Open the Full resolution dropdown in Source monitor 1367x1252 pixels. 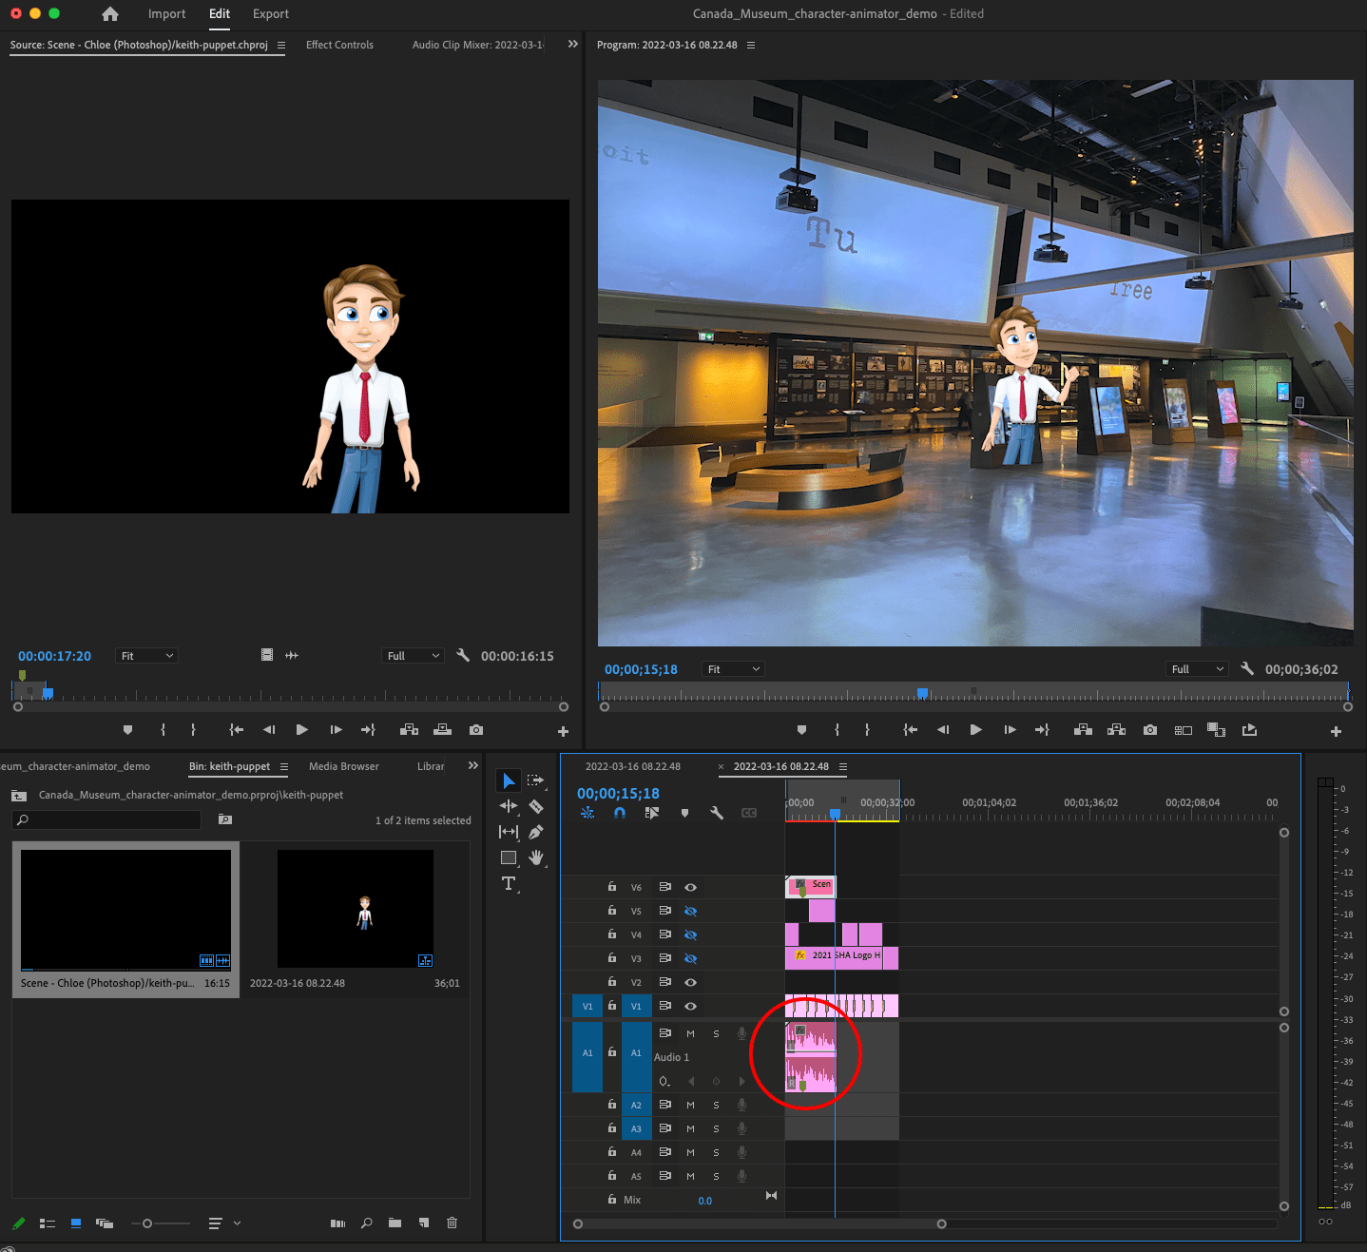pyautogui.click(x=413, y=655)
